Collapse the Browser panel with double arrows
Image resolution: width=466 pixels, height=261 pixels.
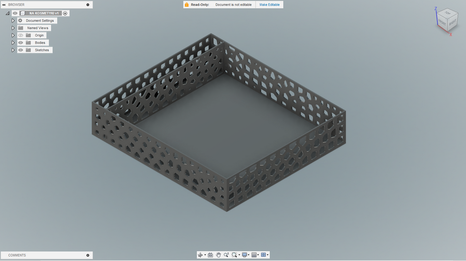(x=4, y=5)
